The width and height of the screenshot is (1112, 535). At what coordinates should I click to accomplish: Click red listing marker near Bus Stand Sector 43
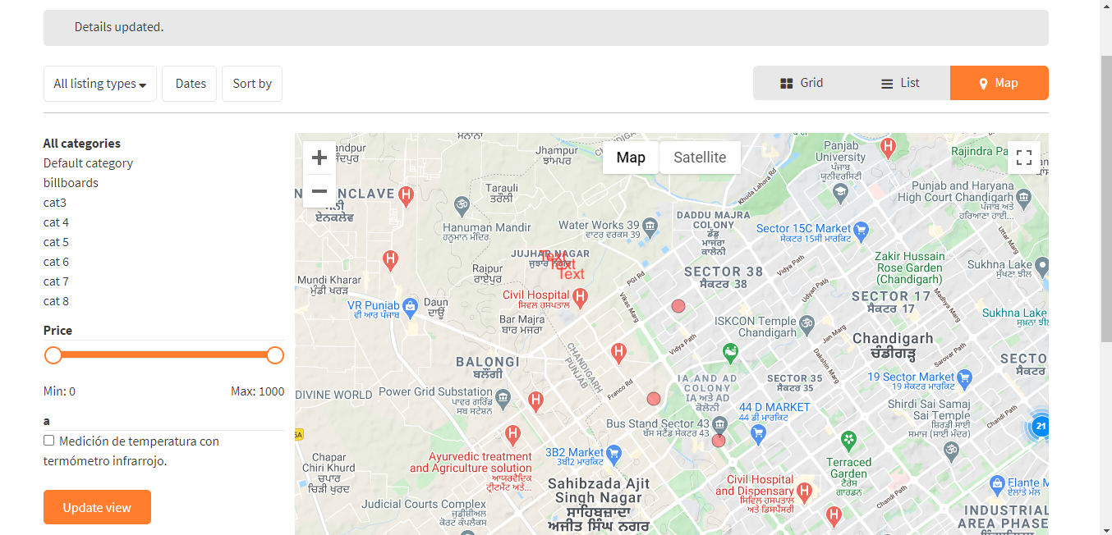[x=719, y=441]
